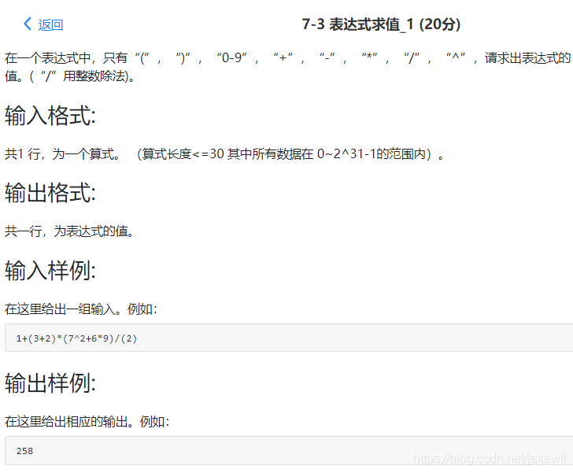This screenshot has width=573, height=473.
Task: Click the input constraint line about 算式长度<=30
Action: [x=224, y=154]
